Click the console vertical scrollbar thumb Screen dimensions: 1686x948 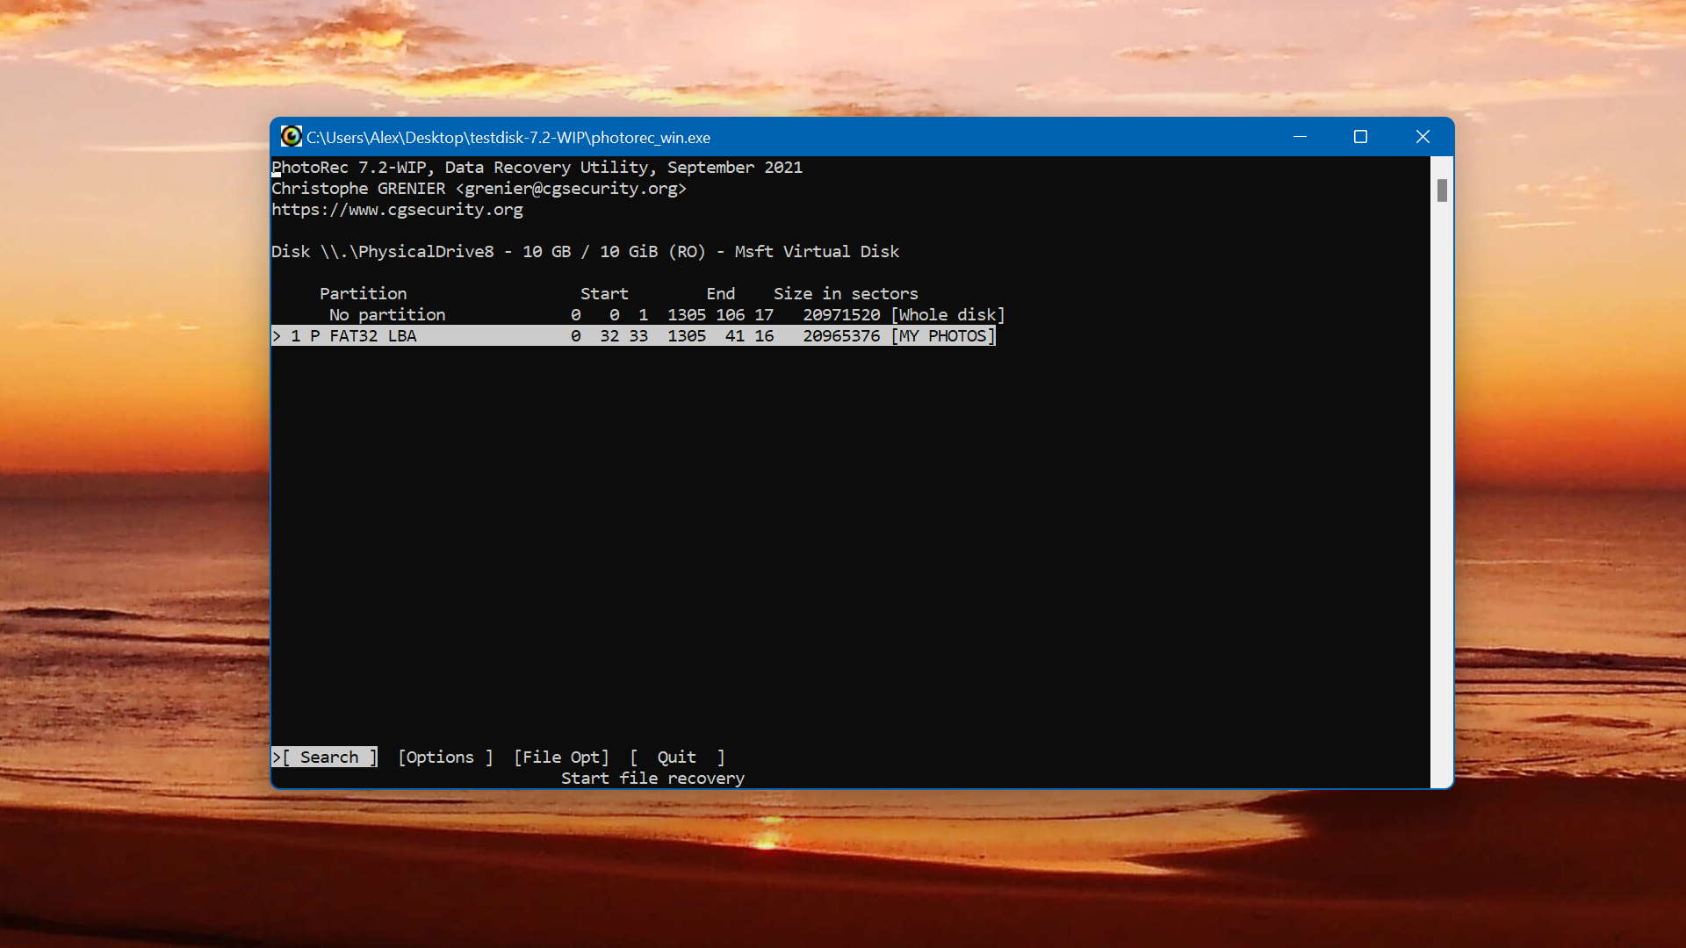[x=1442, y=190]
